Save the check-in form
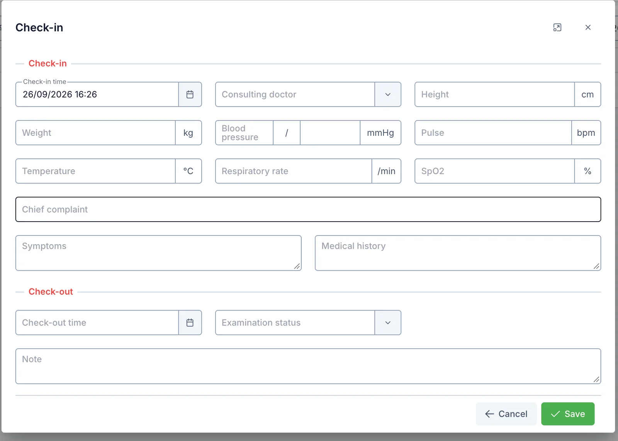This screenshot has height=441, width=618. click(568, 414)
